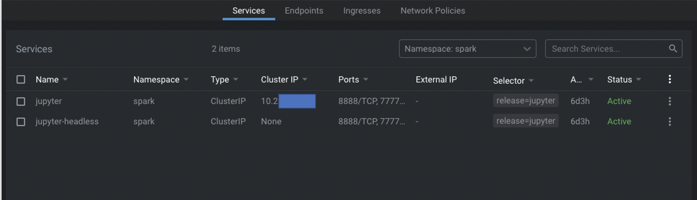Open the table columns kebab menu in header
Image resolution: width=697 pixels, height=200 pixels.
pyautogui.click(x=670, y=79)
